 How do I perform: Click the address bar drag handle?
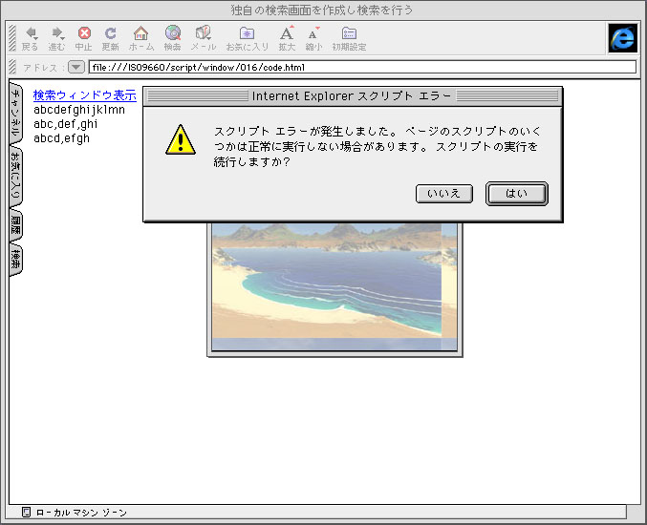(12, 67)
